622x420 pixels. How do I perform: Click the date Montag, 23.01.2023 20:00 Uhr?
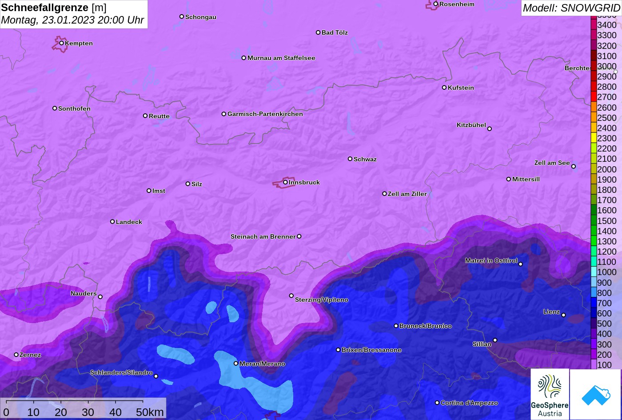pyautogui.click(x=73, y=20)
